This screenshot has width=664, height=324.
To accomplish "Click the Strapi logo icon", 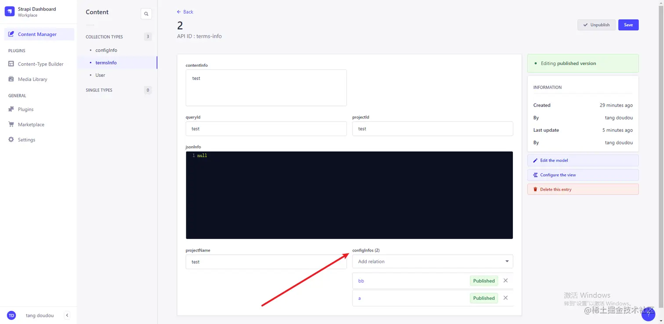I will pyautogui.click(x=10, y=11).
